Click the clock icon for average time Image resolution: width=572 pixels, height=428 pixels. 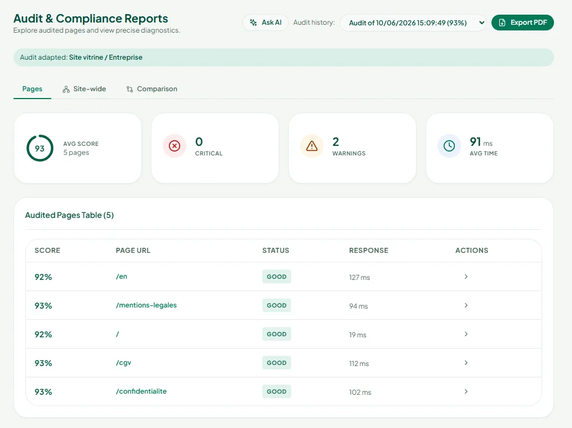(449, 146)
